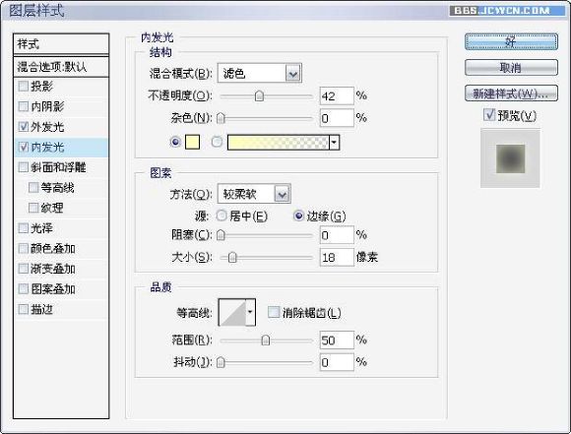Click the 好 OK button
This screenshot has height=434, width=571.
pyautogui.click(x=511, y=42)
